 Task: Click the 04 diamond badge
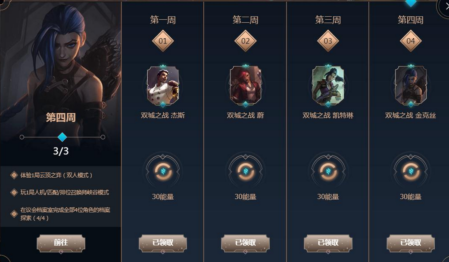pos(411,41)
